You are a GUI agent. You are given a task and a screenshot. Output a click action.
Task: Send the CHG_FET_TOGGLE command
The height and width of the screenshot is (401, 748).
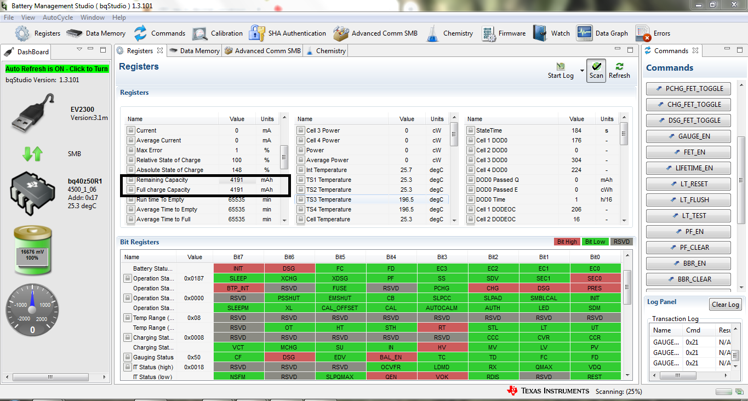coord(688,105)
